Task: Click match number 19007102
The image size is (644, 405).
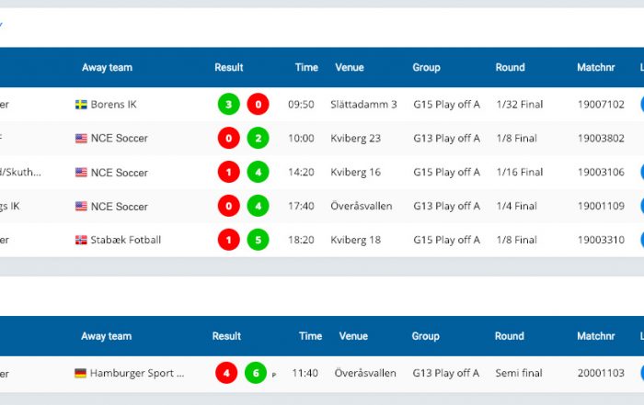Action: tap(602, 105)
